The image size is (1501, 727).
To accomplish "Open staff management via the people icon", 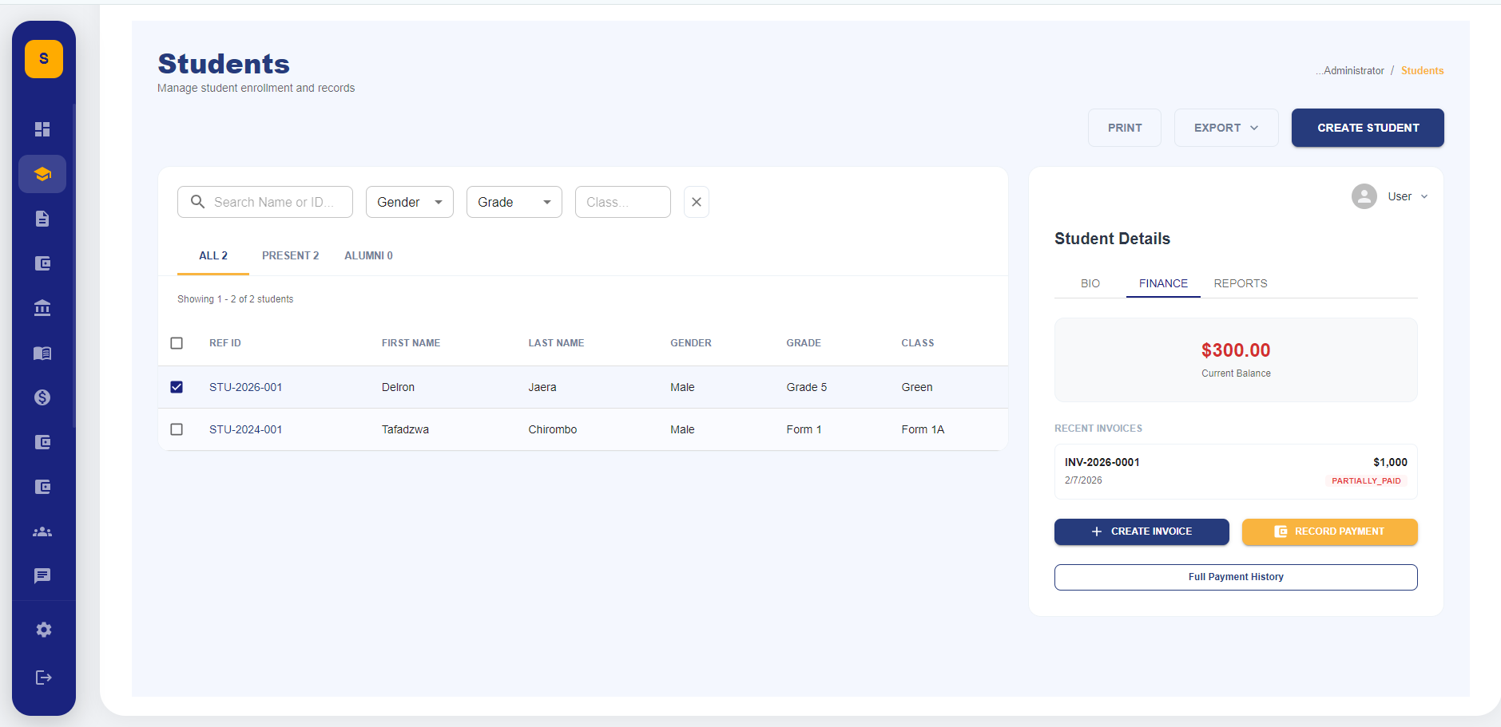I will (42, 531).
